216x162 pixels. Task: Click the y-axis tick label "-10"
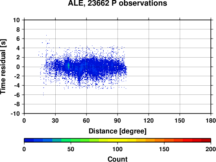[x=15, y=113]
